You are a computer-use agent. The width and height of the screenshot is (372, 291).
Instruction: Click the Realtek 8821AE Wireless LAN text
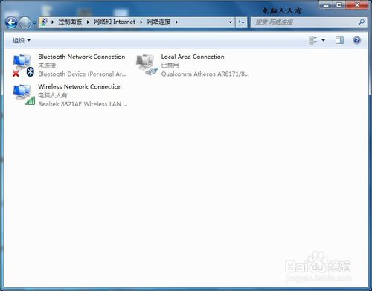(83, 104)
